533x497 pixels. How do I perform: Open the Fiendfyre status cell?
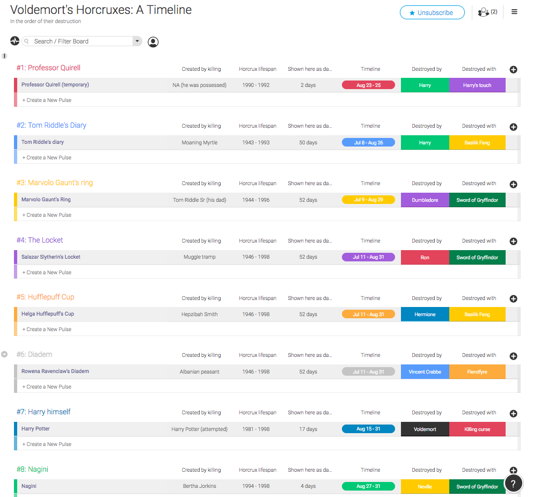(x=477, y=372)
